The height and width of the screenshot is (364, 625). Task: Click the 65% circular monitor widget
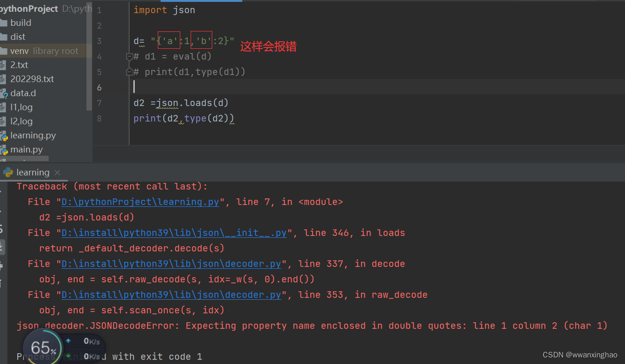click(42, 347)
